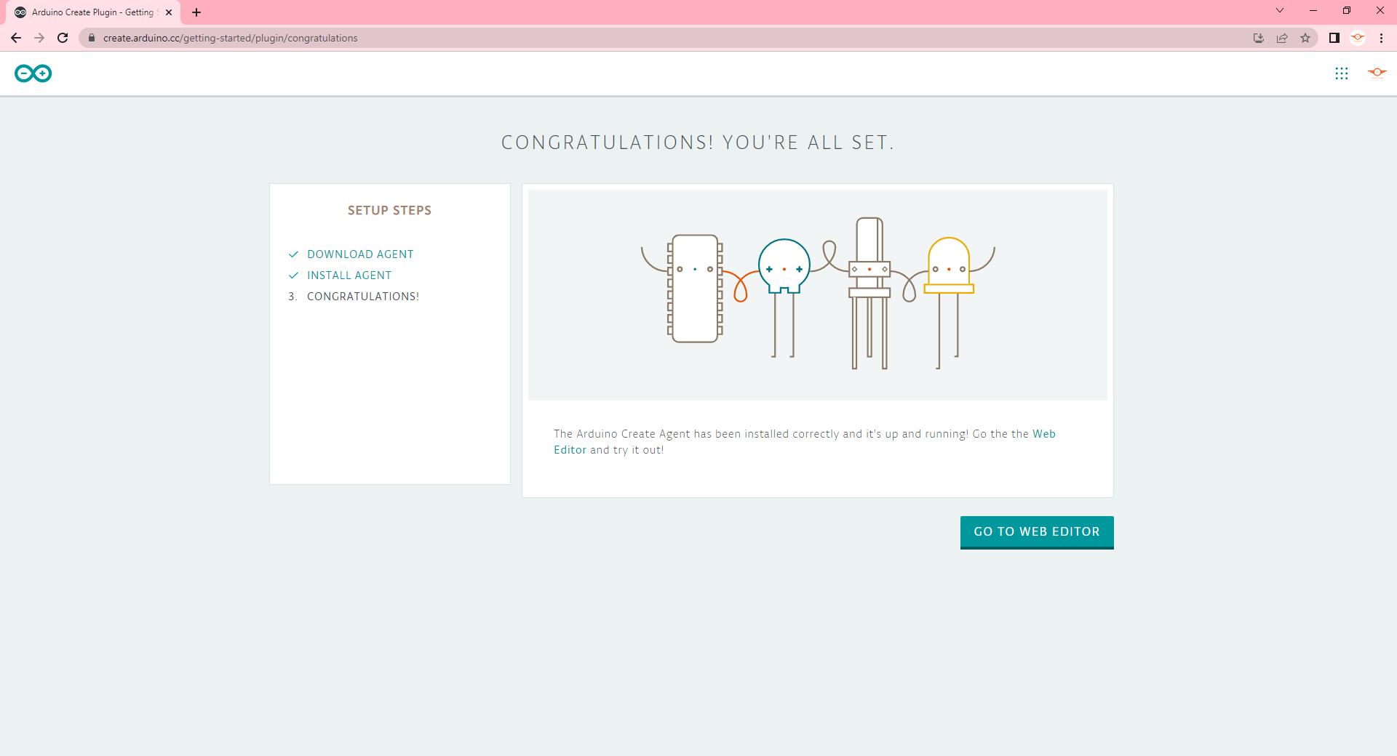The height and width of the screenshot is (756, 1397).
Task: Select the Install Agent step
Action: [x=349, y=276]
